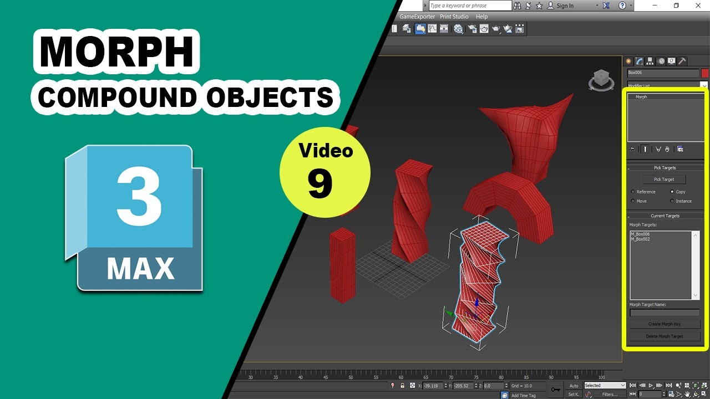
Task: Click the Render Production teapot icon
Action: (496, 29)
